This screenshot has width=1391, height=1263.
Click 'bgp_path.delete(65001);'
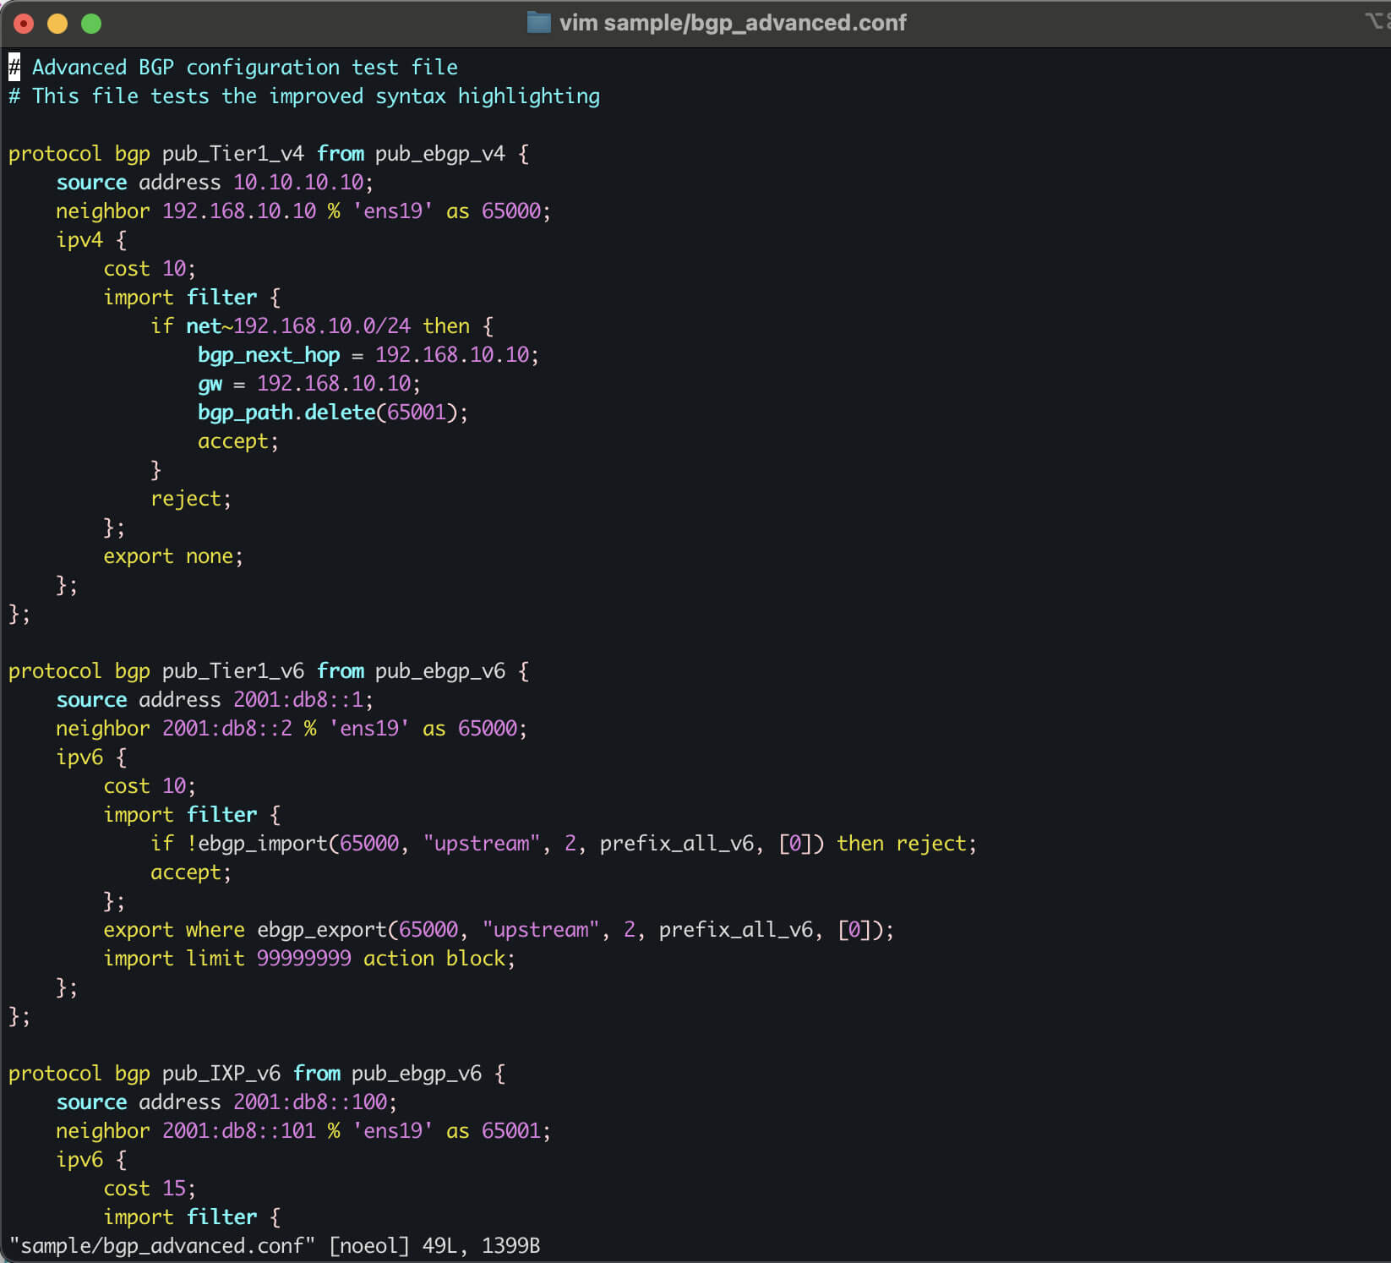[x=333, y=413]
